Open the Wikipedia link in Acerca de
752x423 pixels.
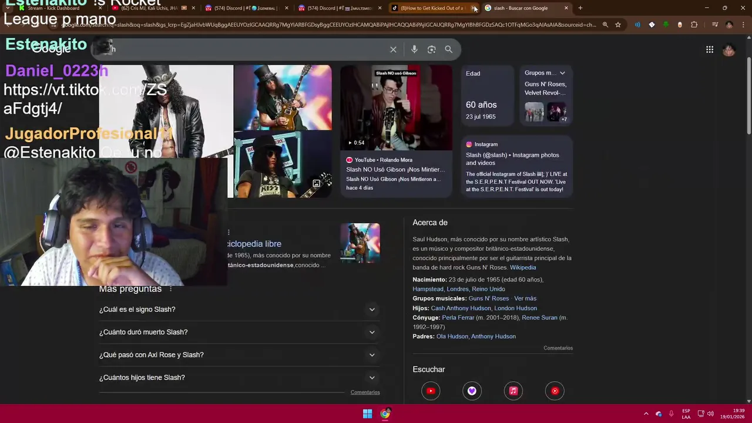(523, 267)
